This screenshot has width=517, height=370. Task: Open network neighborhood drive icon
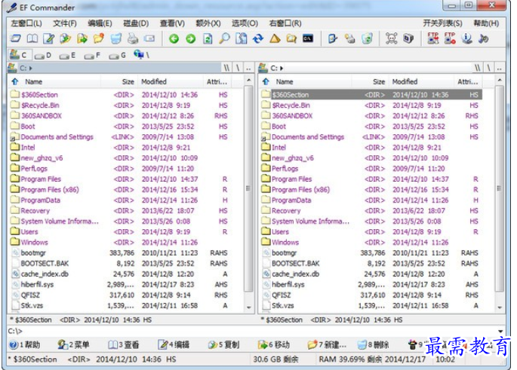click(142, 55)
